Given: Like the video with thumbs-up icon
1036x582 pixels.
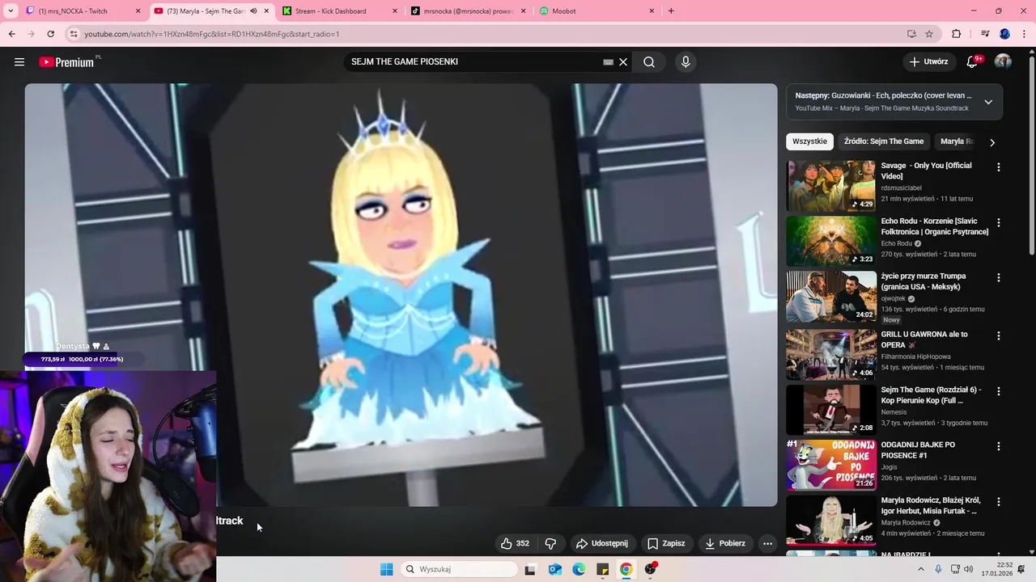Looking at the screenshot, I should [x=515, y=544].
